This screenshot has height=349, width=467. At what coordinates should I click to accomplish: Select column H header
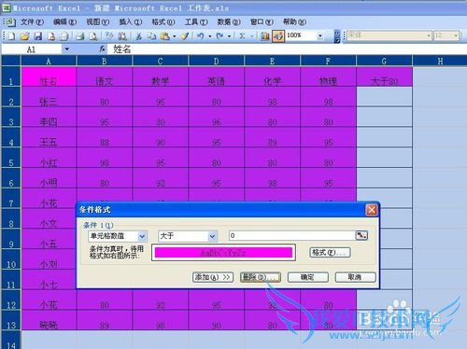pyautogui.click(x=440, y=61)
